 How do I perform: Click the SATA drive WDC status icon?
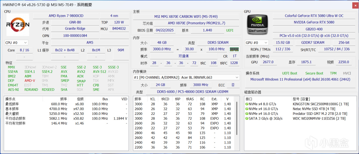247,119
